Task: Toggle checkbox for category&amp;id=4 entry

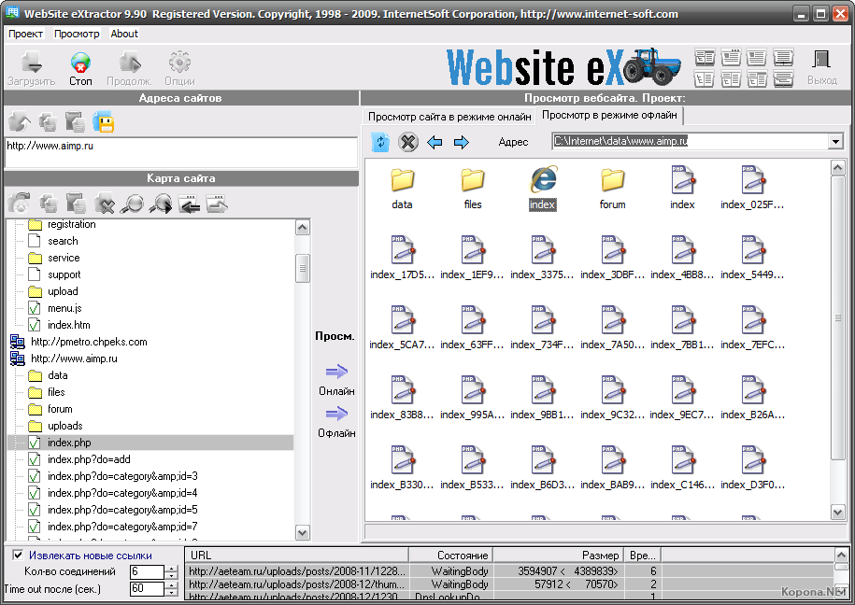Action: pyautogui.click(x=35, y=493)
